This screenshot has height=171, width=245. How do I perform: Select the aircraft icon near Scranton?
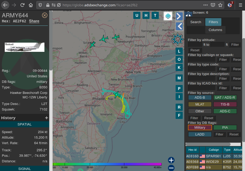point(93,44)
